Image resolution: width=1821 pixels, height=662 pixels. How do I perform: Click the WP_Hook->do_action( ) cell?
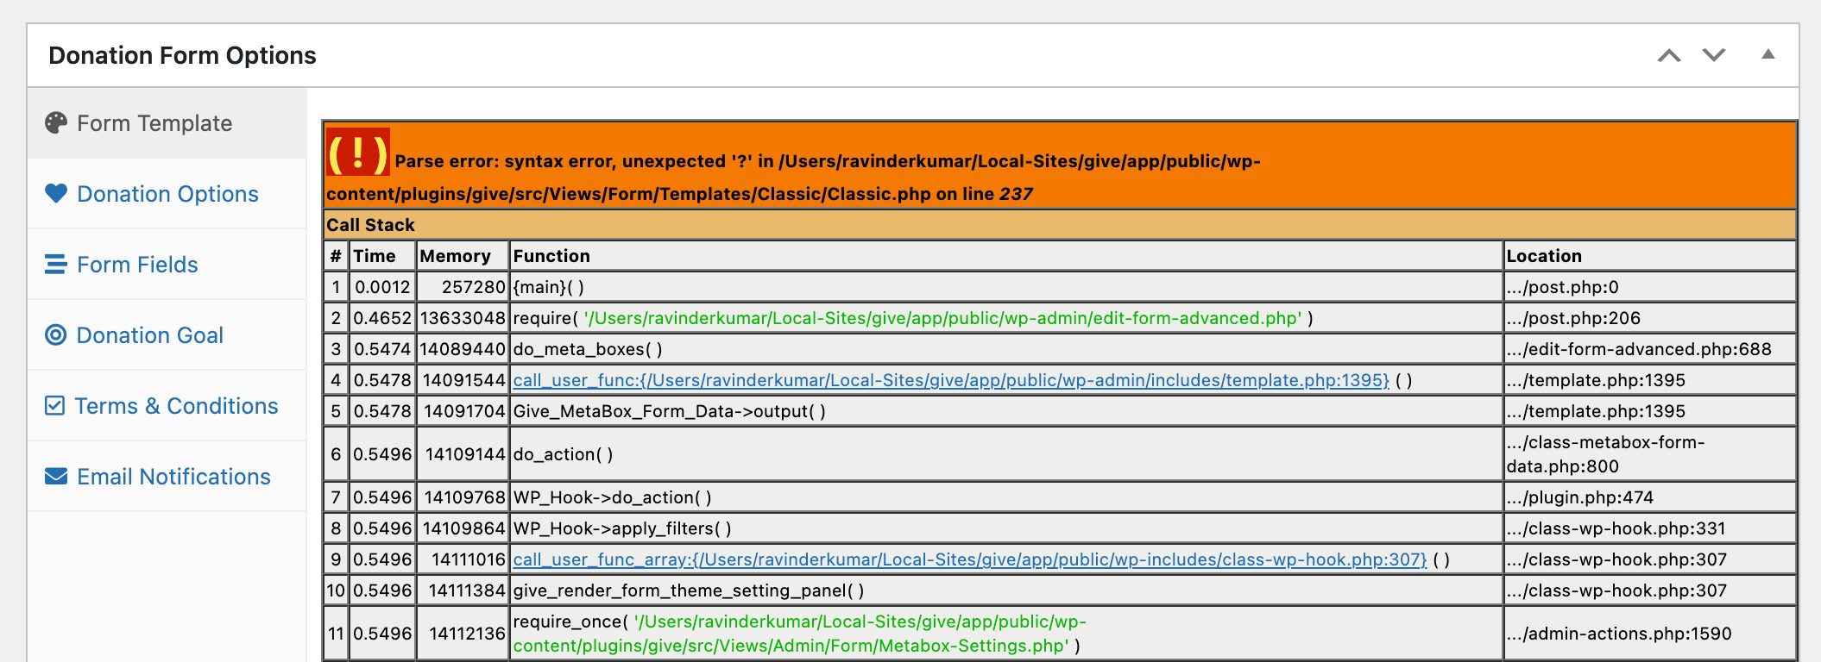click(1006, 497)
